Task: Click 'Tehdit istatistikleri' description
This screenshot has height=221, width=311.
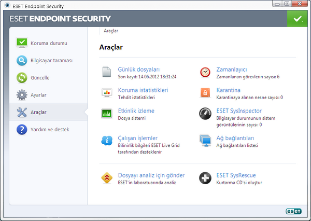Action: click(x=136, y=98)
